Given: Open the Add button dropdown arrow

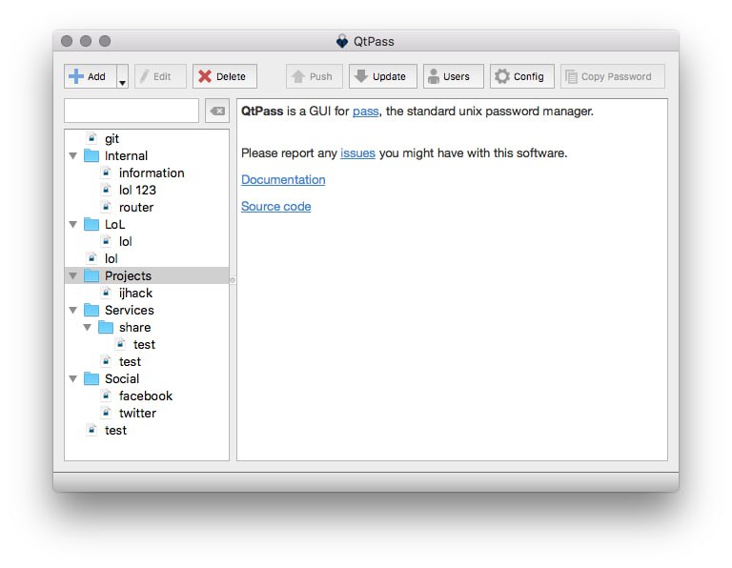Looking at the screenshot, I should tap(122, 76).
